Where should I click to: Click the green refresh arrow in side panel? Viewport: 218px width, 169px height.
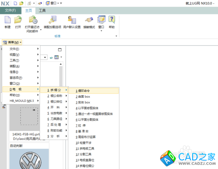tap(51, 58)
